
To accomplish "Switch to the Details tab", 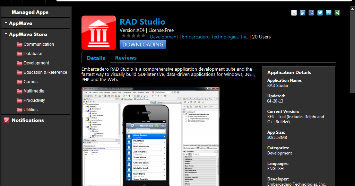I will [x=96, y=58].
